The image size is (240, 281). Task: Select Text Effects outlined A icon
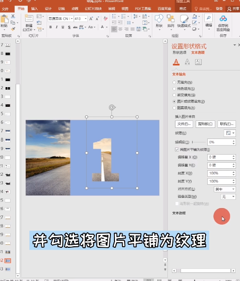pos(187,62)
